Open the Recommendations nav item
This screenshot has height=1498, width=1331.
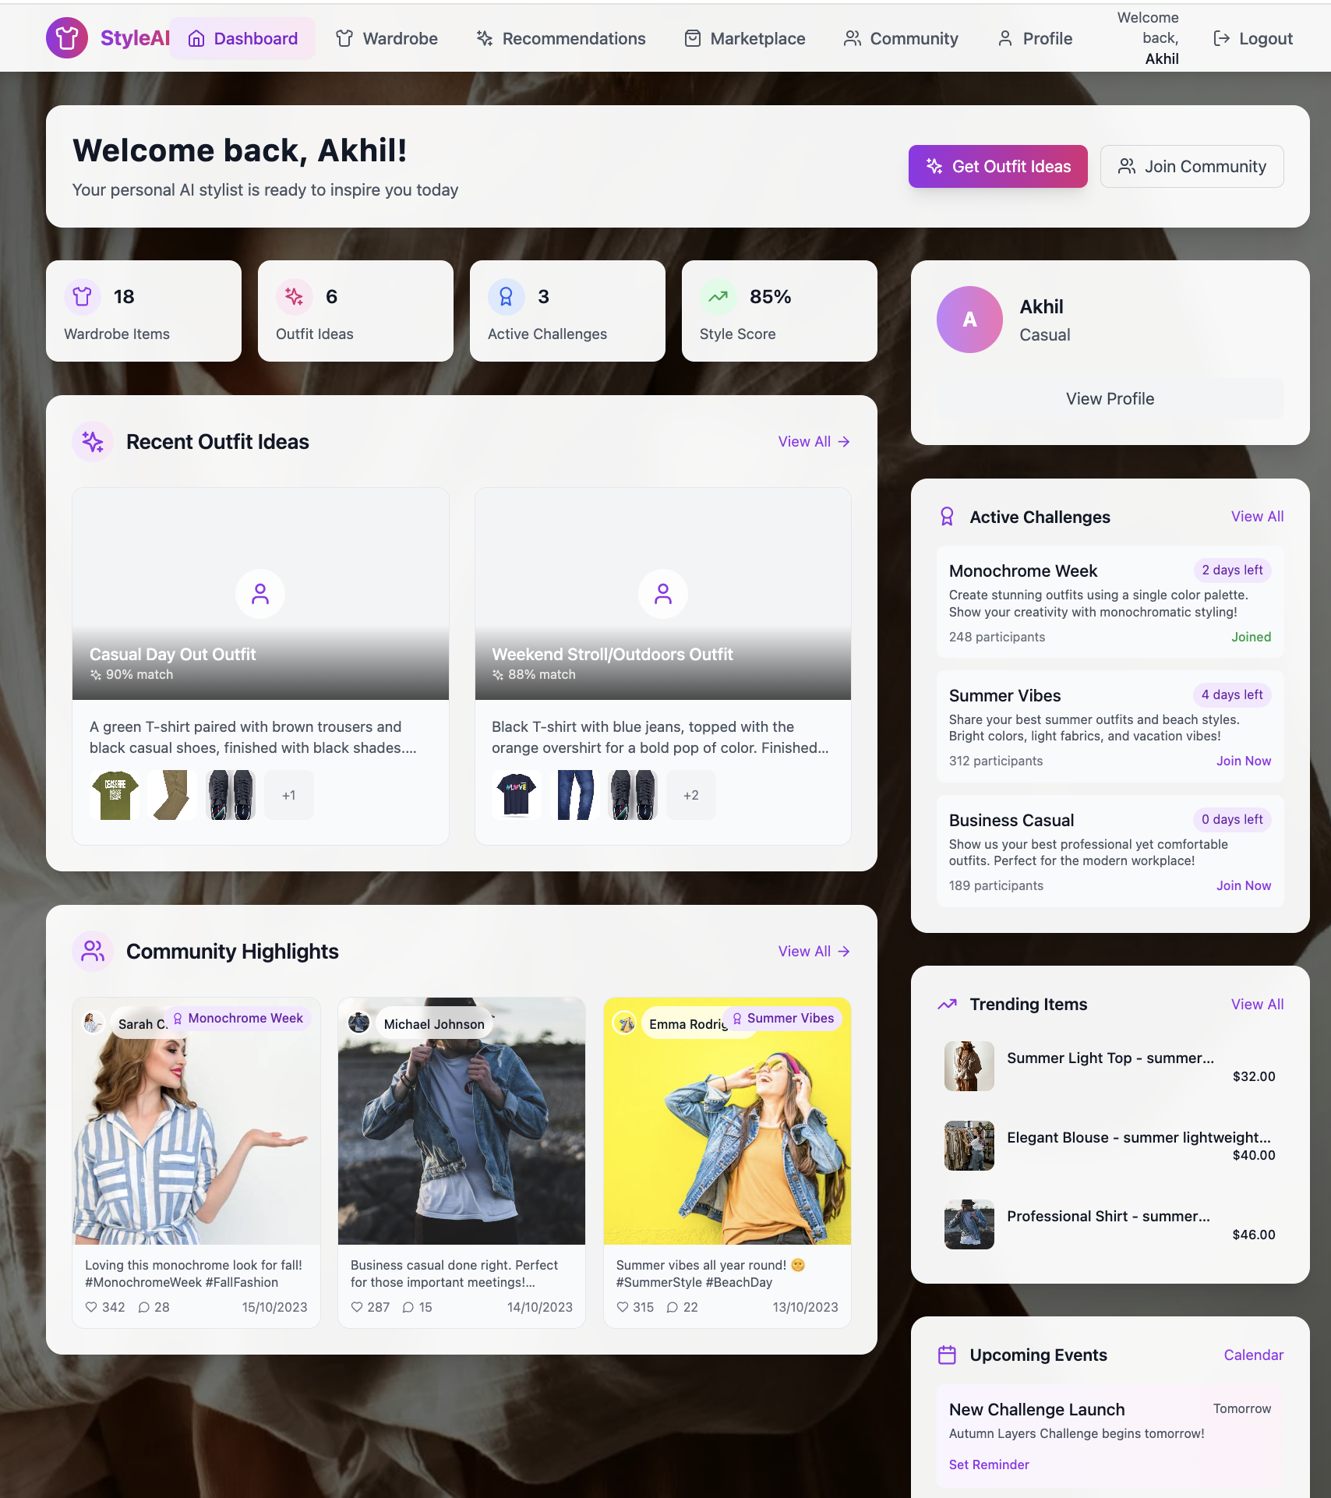[x=561, y=38]
